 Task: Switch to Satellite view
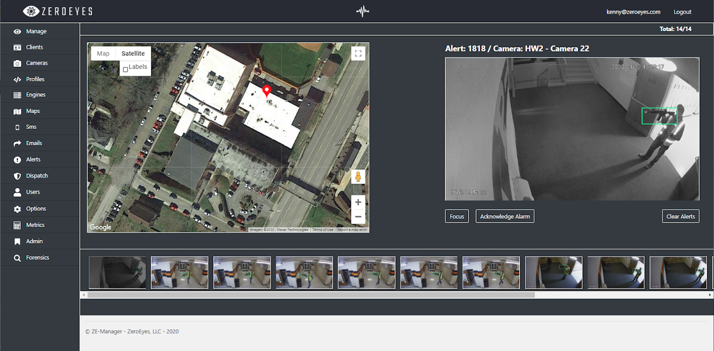(x=133, y=53)
